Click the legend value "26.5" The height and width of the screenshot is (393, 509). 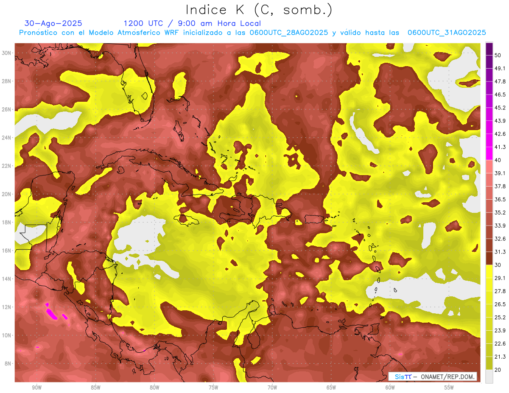(x=500, y=304)
